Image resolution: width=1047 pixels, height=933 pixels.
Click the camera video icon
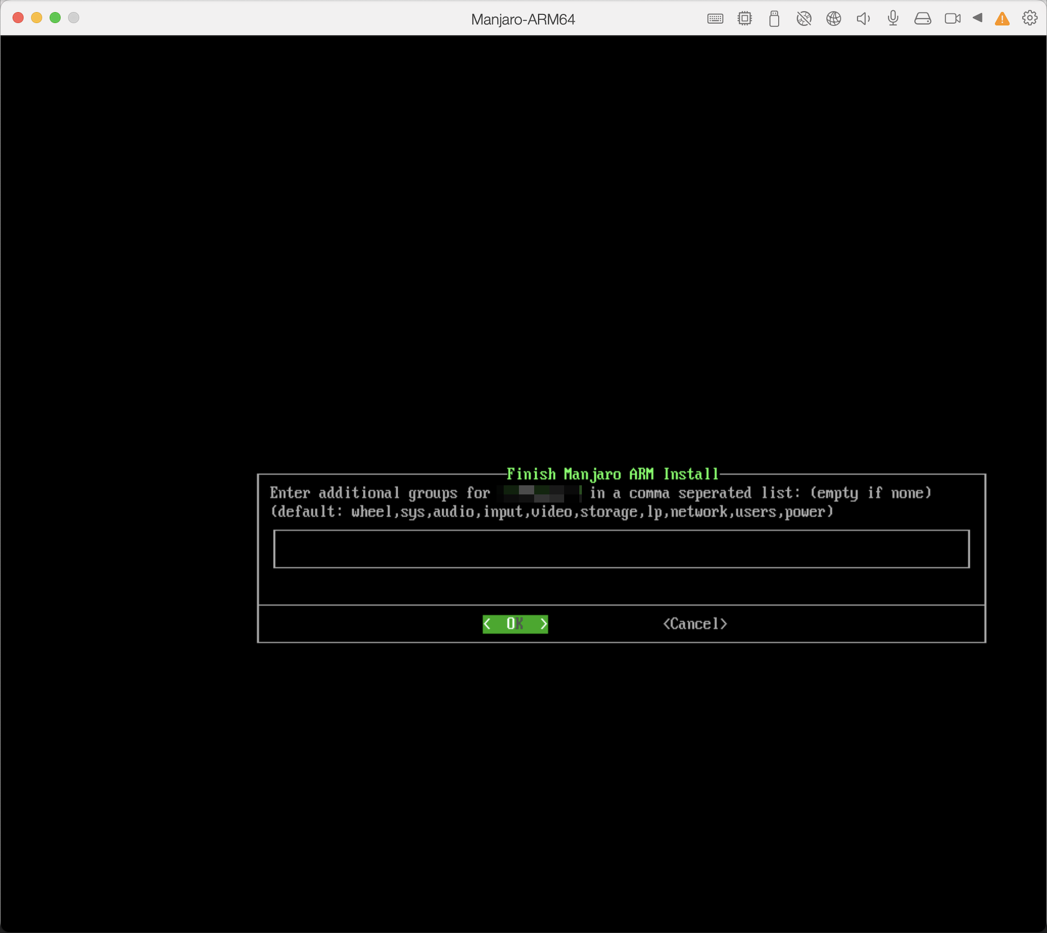pyautogui.click(x=953, y=19)
